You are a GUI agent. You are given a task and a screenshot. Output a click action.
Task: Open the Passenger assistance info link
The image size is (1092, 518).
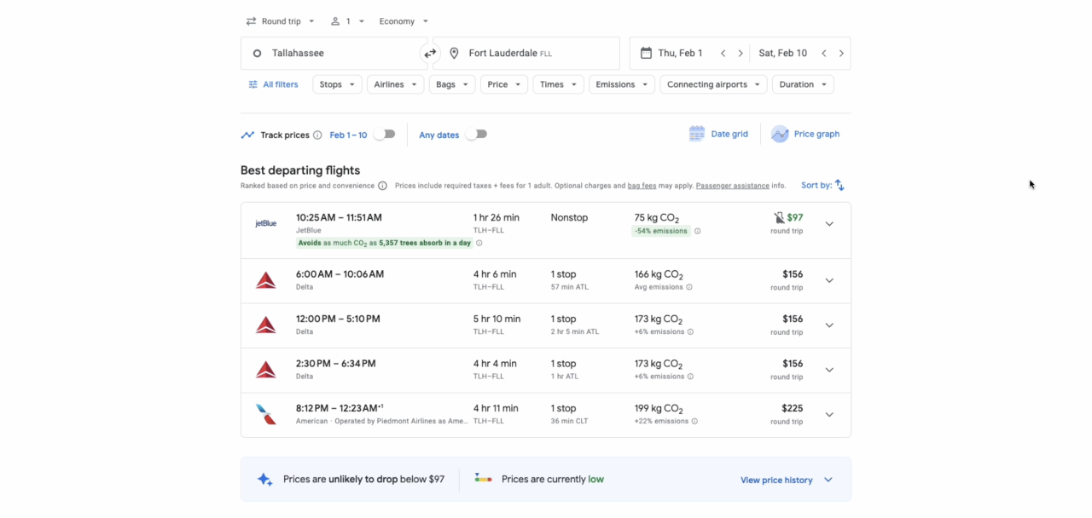coord(732,185)
